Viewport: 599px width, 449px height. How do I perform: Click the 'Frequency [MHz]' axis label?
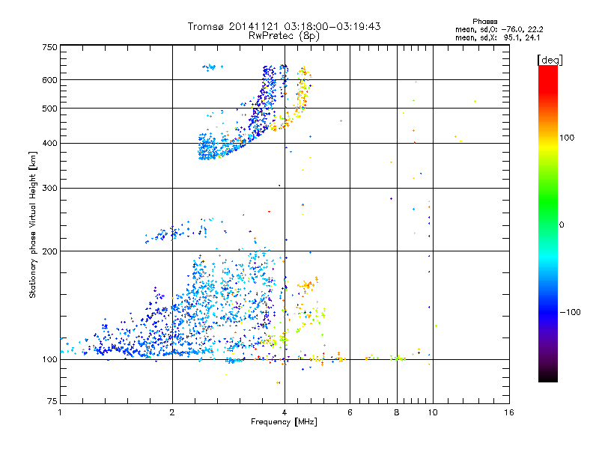click(284, 422)
